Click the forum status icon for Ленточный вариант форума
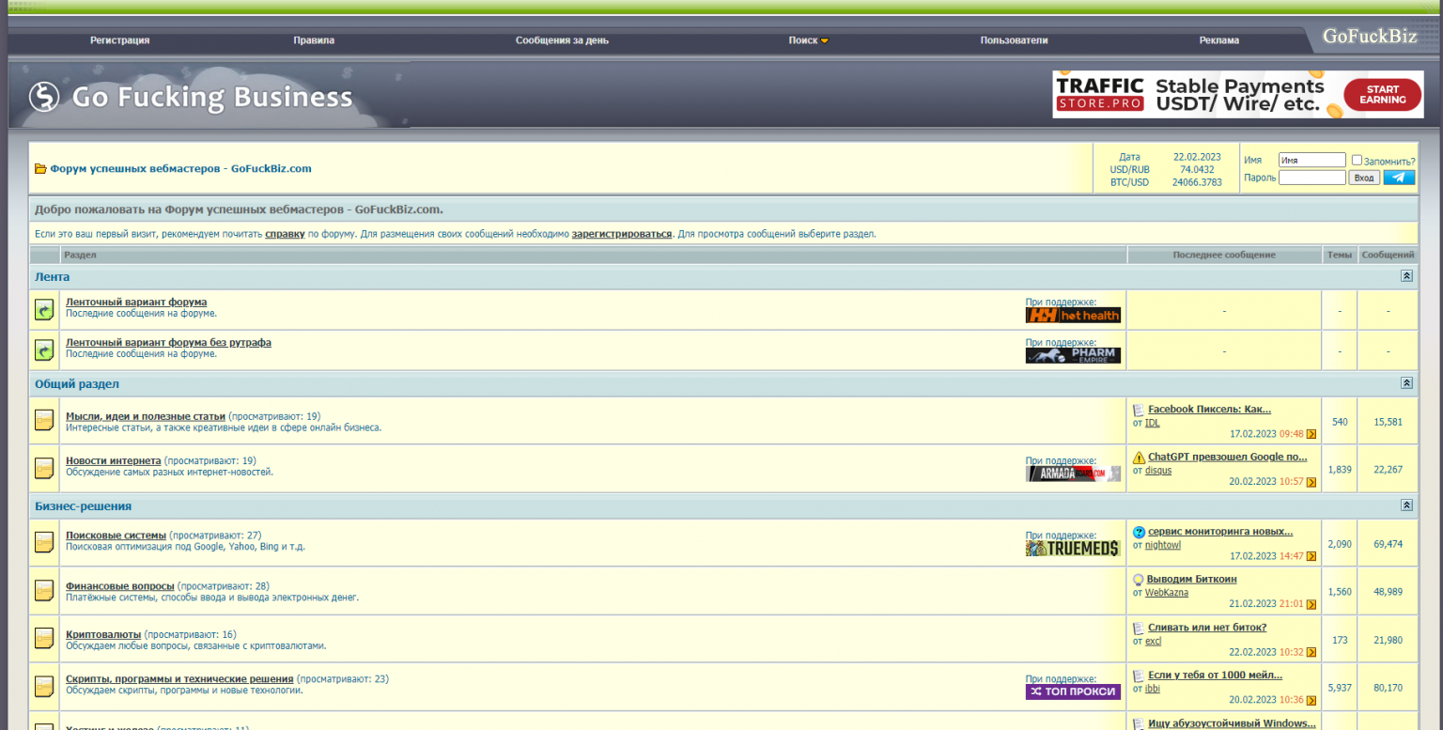This screenshot has height=730, width=1443. tap(44, 309)
